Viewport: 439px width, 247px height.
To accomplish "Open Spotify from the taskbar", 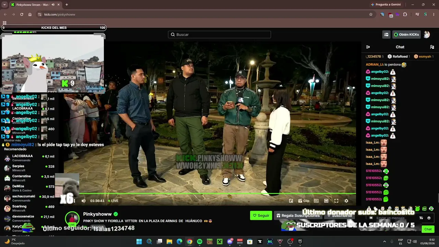I will 200,242.
